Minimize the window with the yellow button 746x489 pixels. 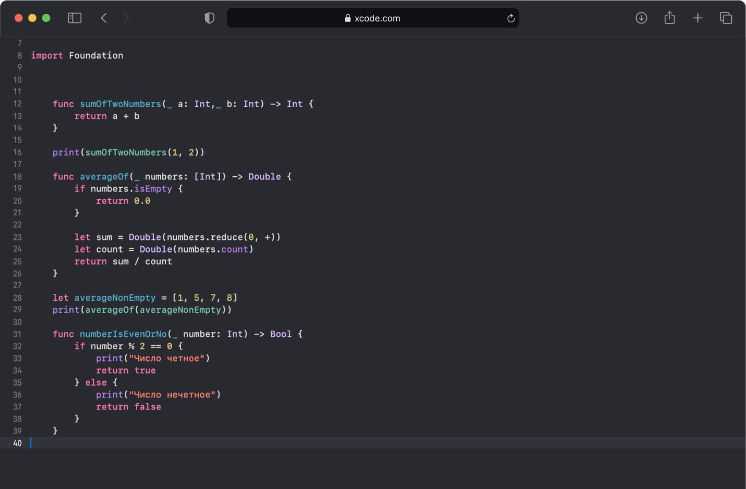click(x=32, y=18)
